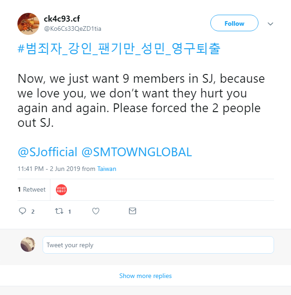View the 1 Retweet list
Image resolution: width=291 pixels, height=295 pixels.
(32, 189)
